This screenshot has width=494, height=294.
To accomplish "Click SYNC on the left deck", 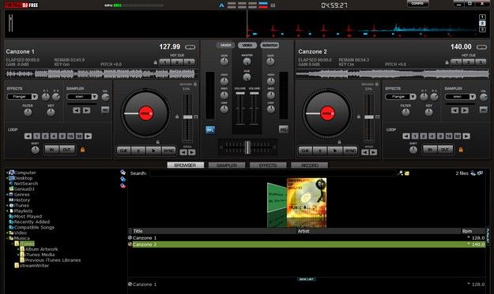I will click(x=169, y=151).
